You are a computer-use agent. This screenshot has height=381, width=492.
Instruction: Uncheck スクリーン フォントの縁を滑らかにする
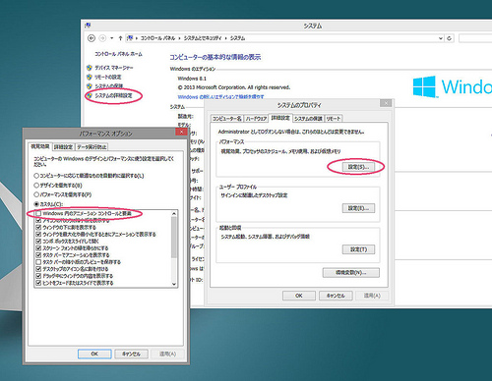(38, 248)
